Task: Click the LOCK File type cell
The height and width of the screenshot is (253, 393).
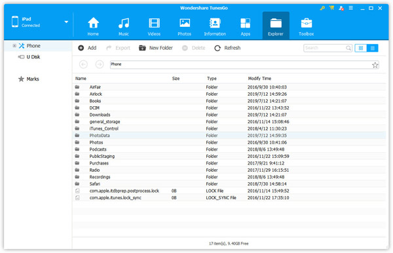Action: 215,191
